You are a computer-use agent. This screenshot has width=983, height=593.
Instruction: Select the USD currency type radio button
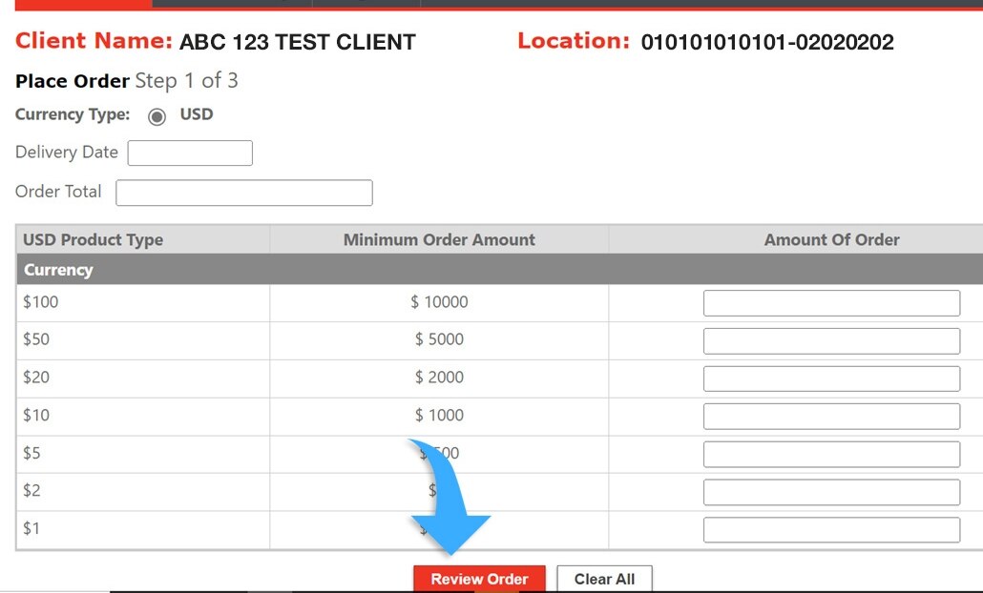tap(155, 116)
